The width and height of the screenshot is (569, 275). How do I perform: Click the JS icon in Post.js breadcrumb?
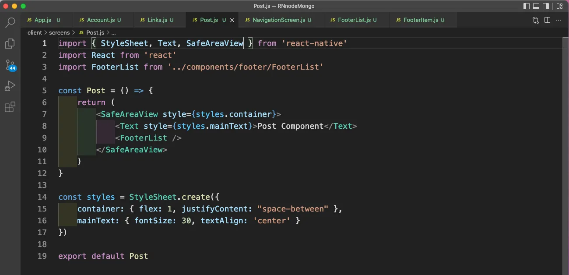(81, 33)
